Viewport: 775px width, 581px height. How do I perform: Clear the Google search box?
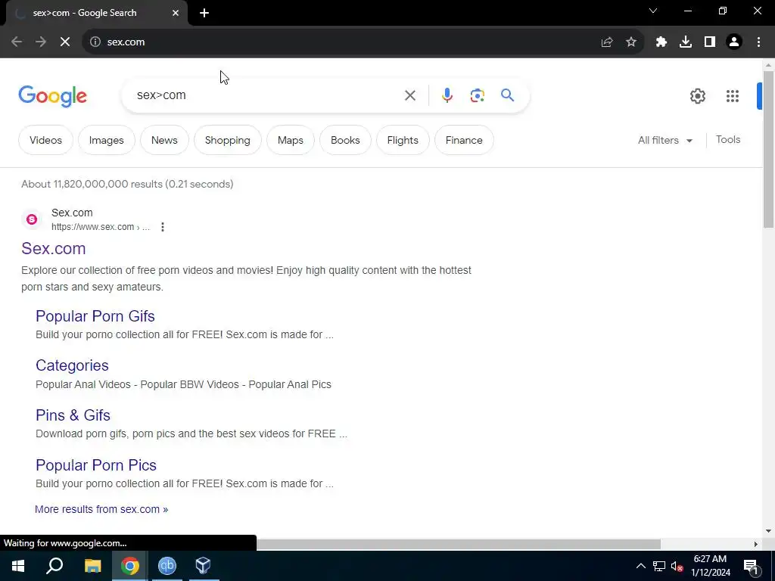[x=409, y=95]
